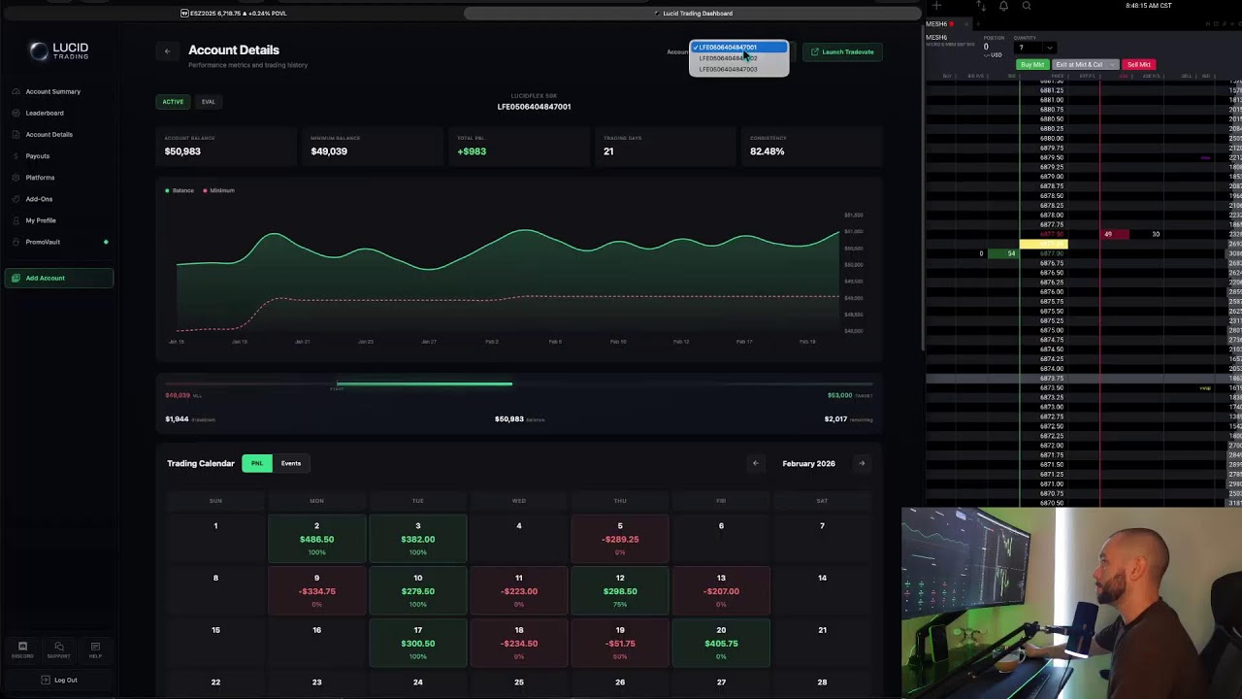The height and width of the screenshot is (699, 1242).
Task: Click the balance progress bar toward target
Action: pyautogui.click(x=518, y=384)
